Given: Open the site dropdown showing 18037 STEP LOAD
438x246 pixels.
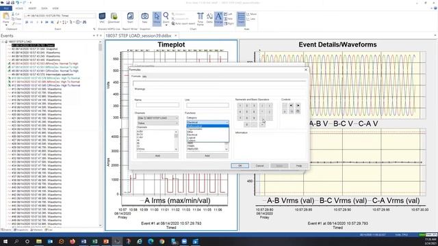Looking at the screenshot, I should coord(157,118).
